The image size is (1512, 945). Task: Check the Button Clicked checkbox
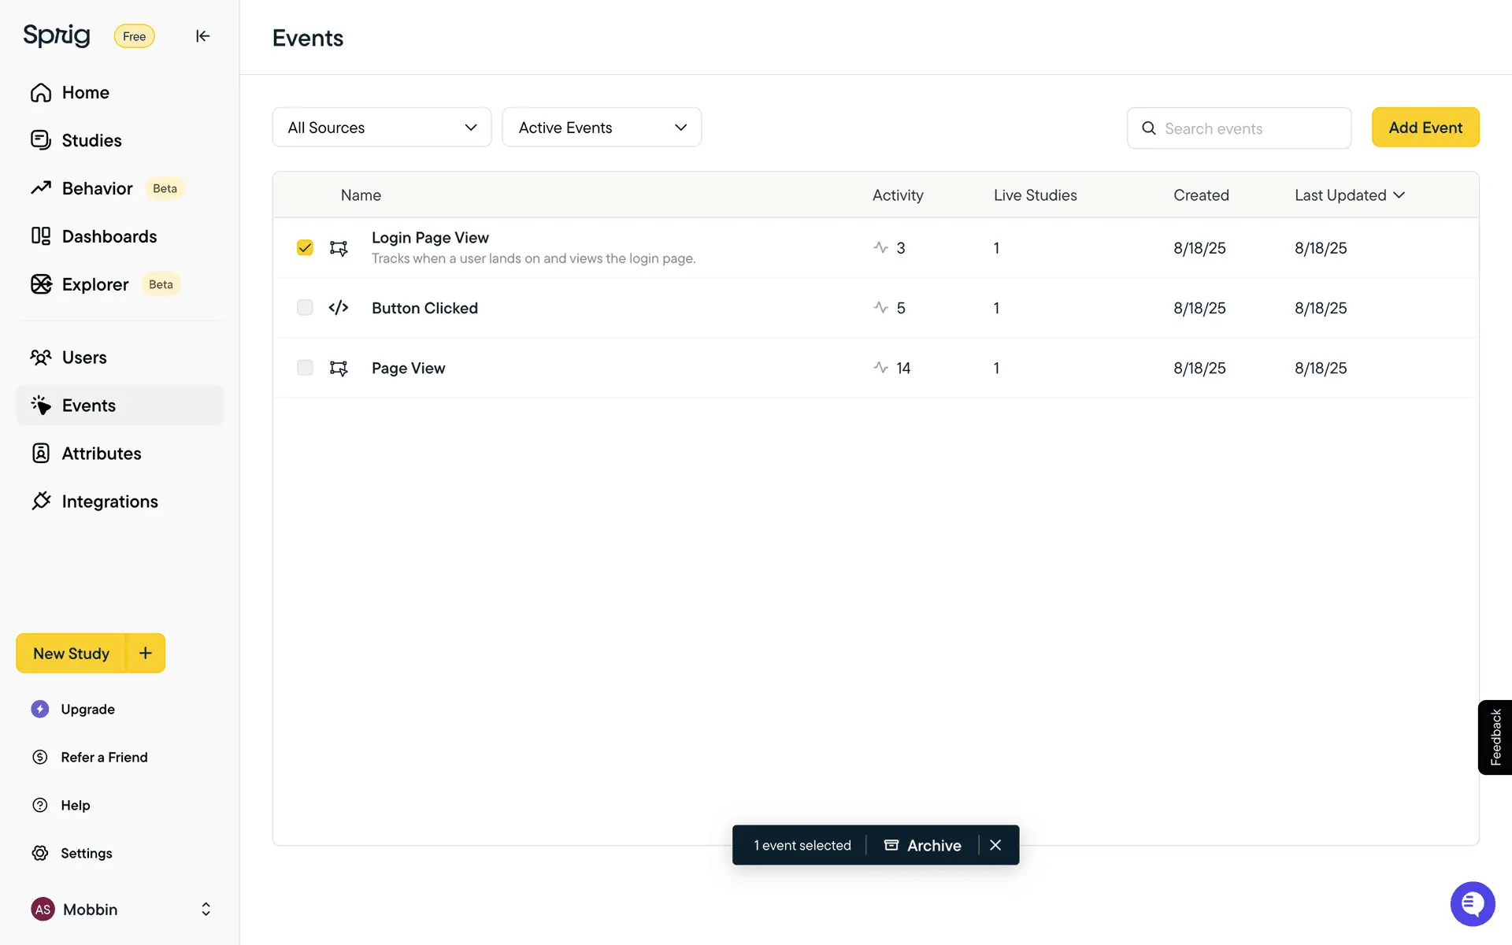(x=305, y=308)
